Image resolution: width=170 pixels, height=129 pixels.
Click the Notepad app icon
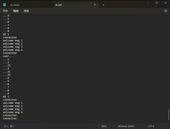point(4,5)
